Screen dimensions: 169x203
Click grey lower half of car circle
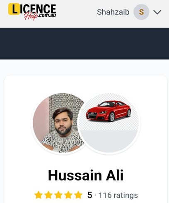click(109, 141)
